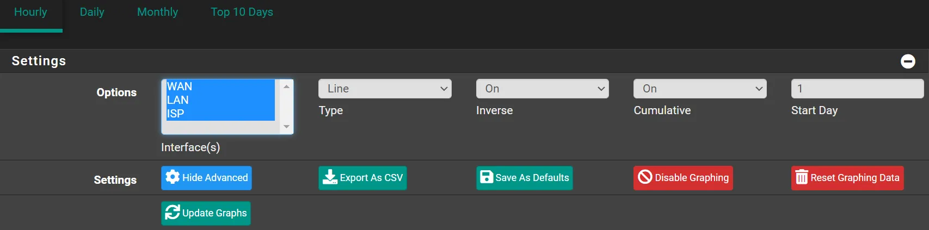This screenshot has width=929, height=230.
Task: Open the Inverse dropdown
Action: [542, 89]
